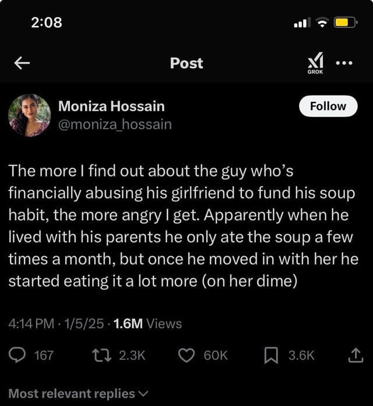Open Grok from the header

[x=315, y=62]
